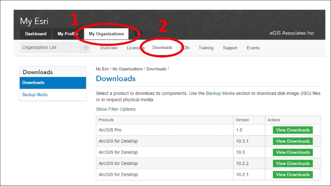Screen dimensions: 331x186
Task: View Downloads for ArcGIS for Desktop 10.2.2
Action: coord(293,164)
